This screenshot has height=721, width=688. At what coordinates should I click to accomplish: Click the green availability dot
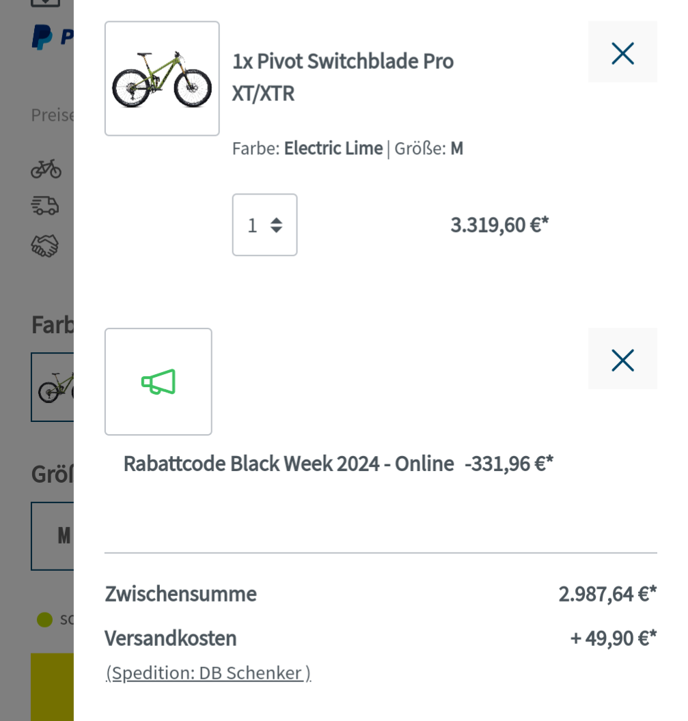pos(44,620)
